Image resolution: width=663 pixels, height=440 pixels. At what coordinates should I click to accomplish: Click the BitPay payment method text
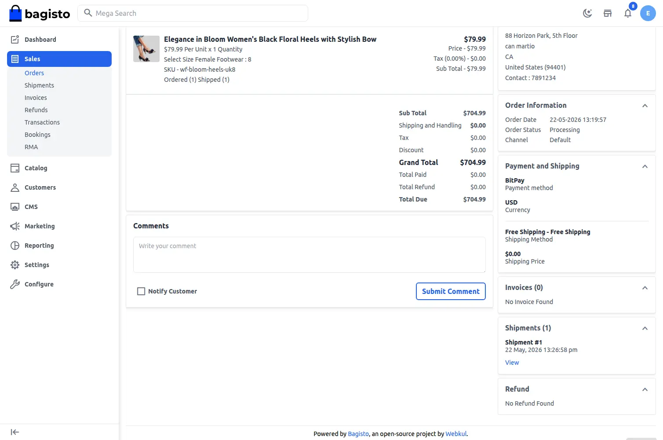tap(515, 180)
